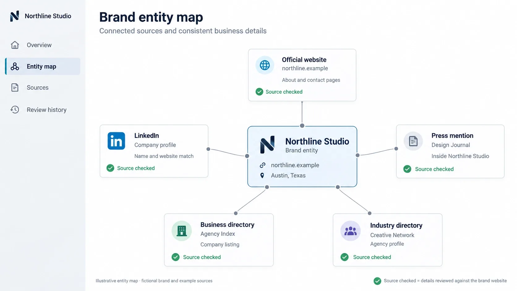Click the Northline Studio title in the center card
This screenshot has width=517, height=291.
tap(317, 141)
